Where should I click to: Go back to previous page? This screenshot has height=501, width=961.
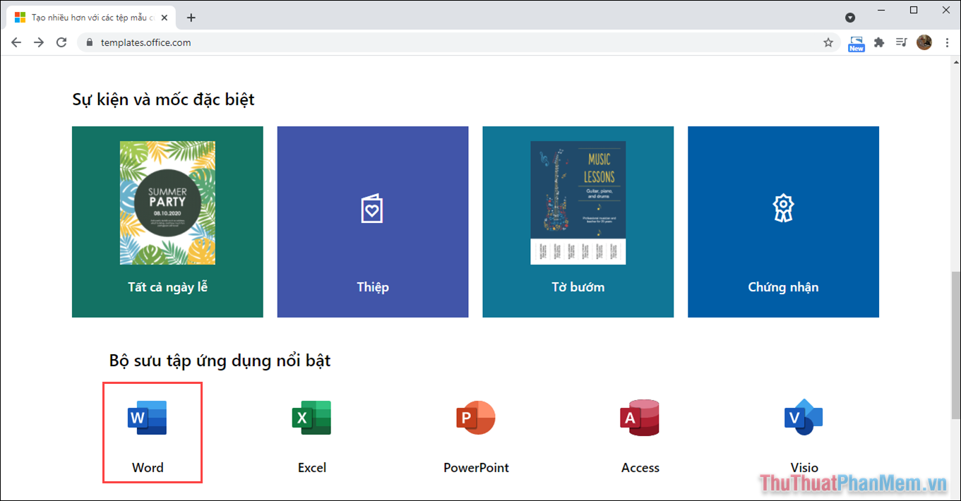pyautogui.click(x=16, y=42)
